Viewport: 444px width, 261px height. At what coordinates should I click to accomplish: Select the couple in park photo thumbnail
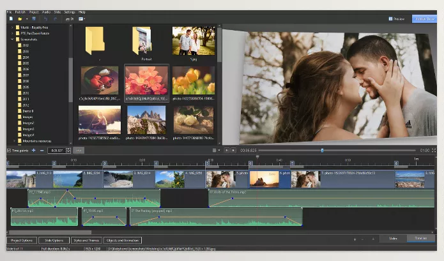194,41
